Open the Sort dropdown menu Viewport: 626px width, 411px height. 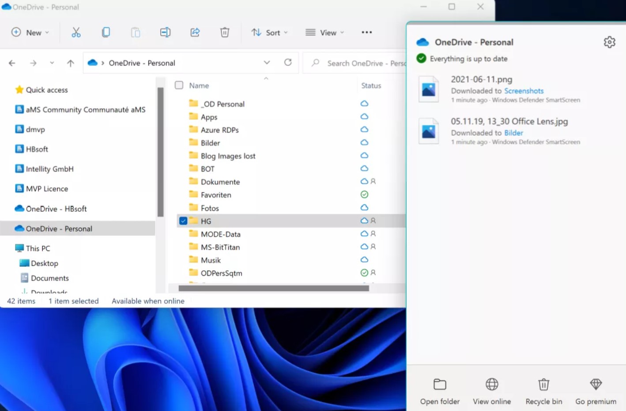(x=270, y=32)
